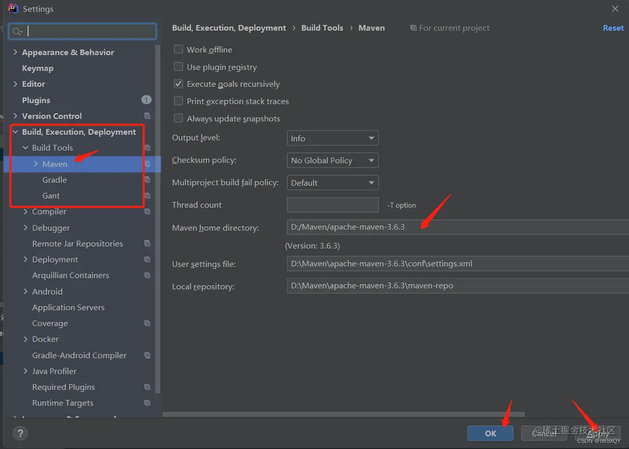
Task: Click Build Tools breadcrumb
Action: [x=322, y=28]
